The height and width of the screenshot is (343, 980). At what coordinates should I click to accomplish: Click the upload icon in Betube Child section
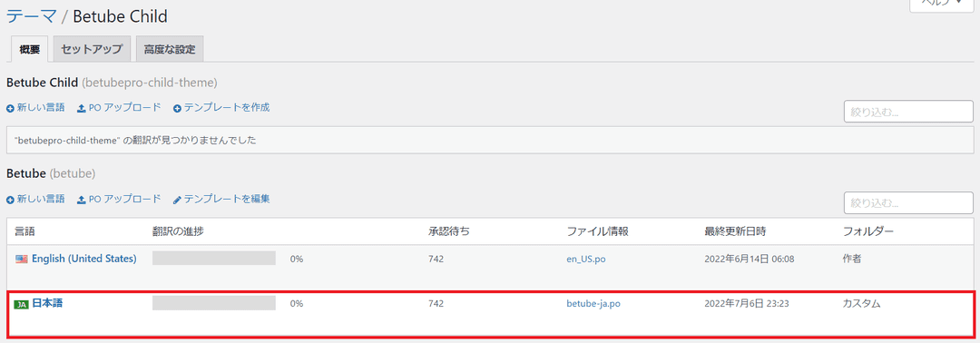coord(82,108)
